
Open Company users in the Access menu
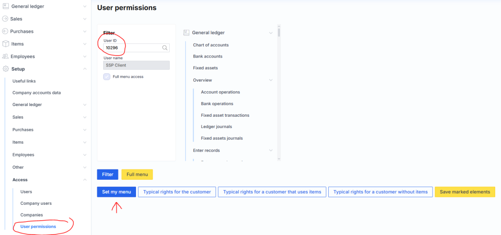36,203
